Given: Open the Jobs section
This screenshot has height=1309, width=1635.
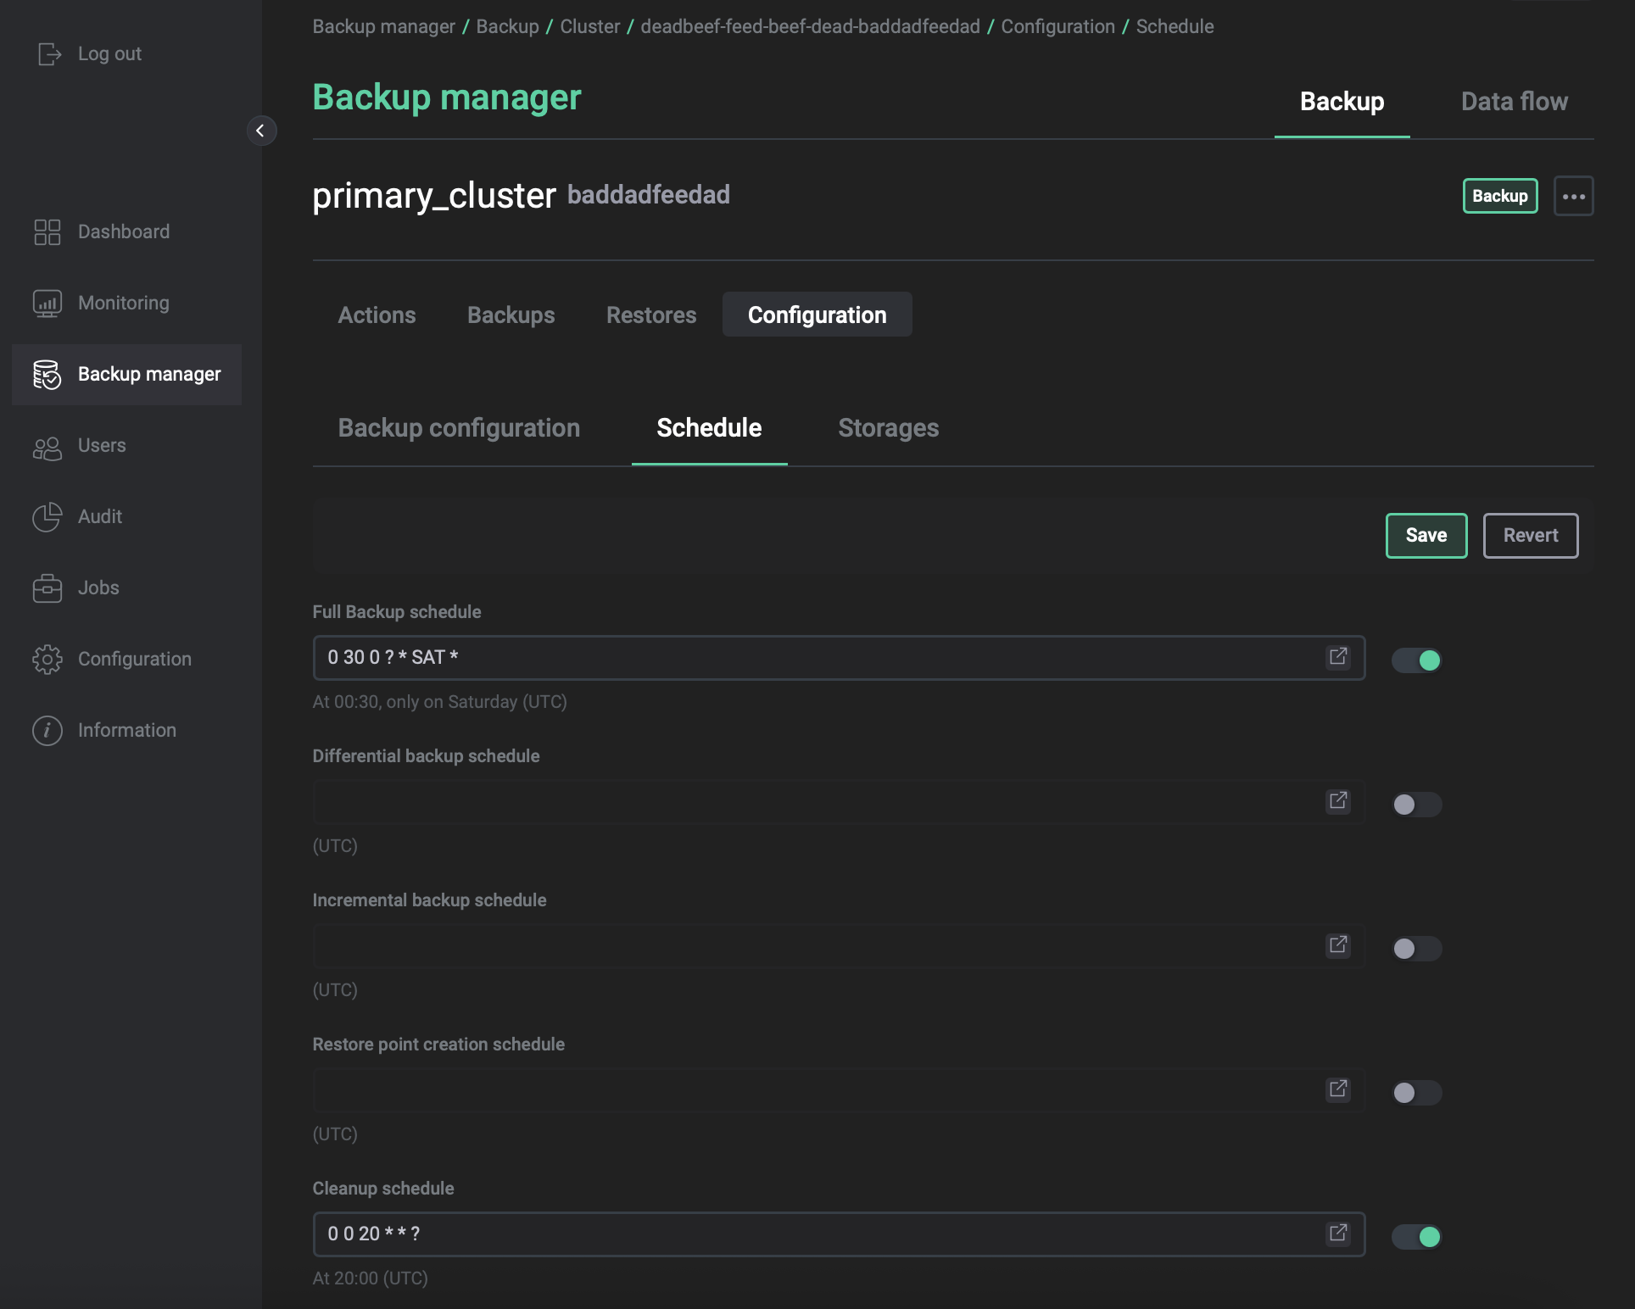Looking at the screenshot, I should click(x=98, y=588).
